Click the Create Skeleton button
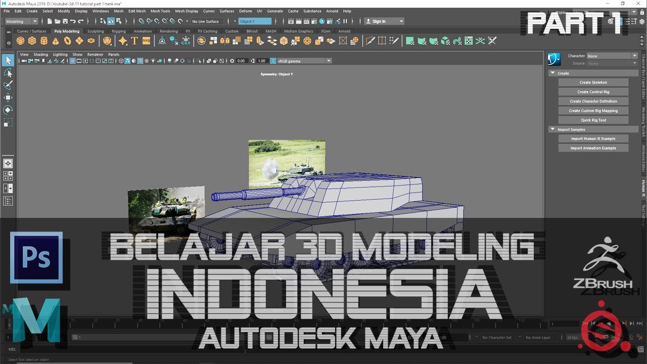 point(593,82)
